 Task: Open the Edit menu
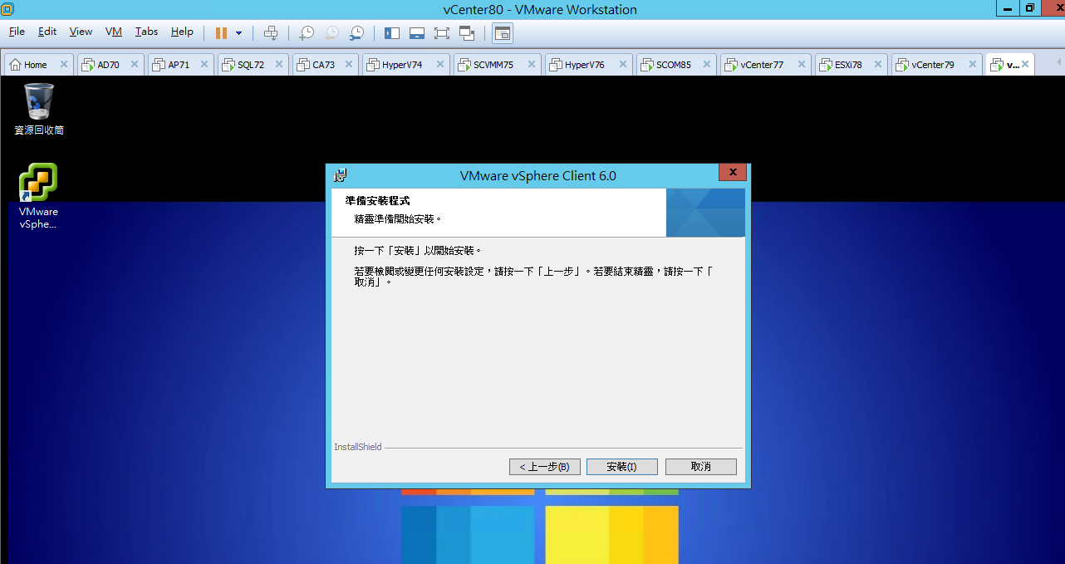coord(47,32)
